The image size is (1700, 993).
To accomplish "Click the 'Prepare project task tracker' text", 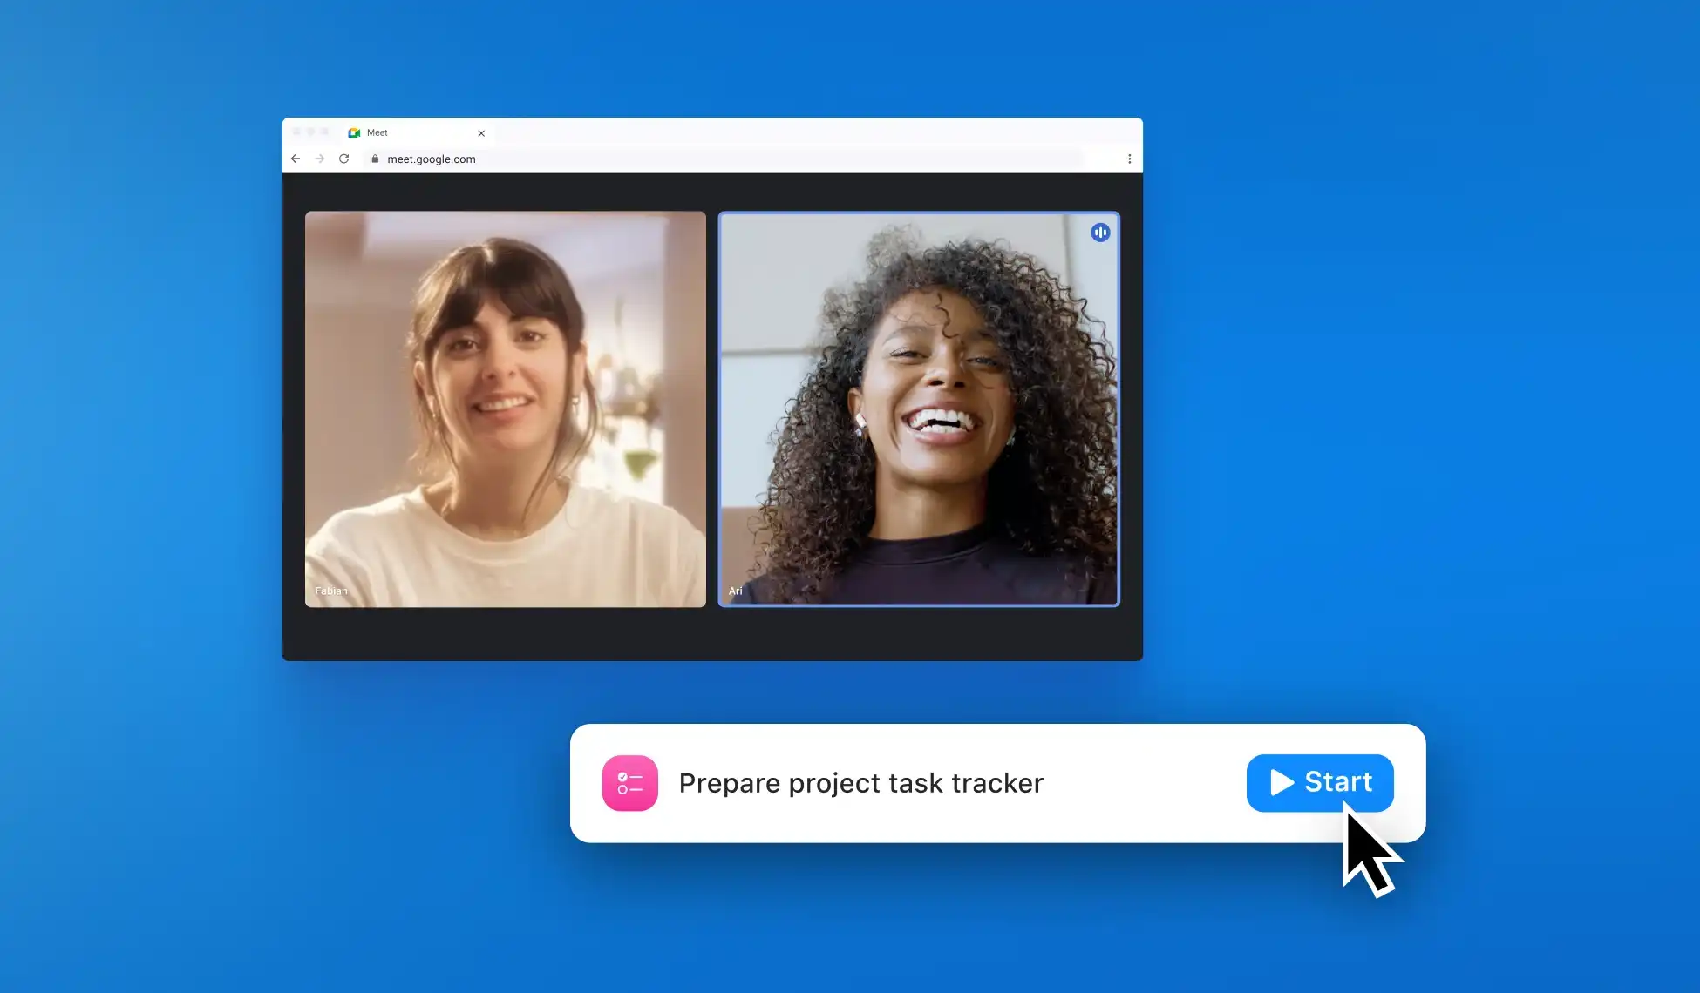I will pos(860,783).
